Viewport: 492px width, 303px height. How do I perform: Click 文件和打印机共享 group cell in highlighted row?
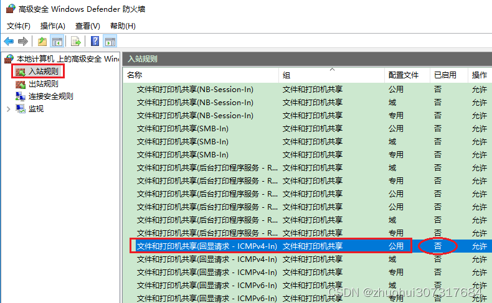click(x=313, y=246)
